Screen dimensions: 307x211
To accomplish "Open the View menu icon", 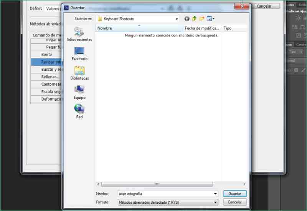I will click(211, 18).
